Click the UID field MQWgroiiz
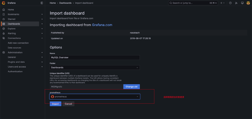 86,87
